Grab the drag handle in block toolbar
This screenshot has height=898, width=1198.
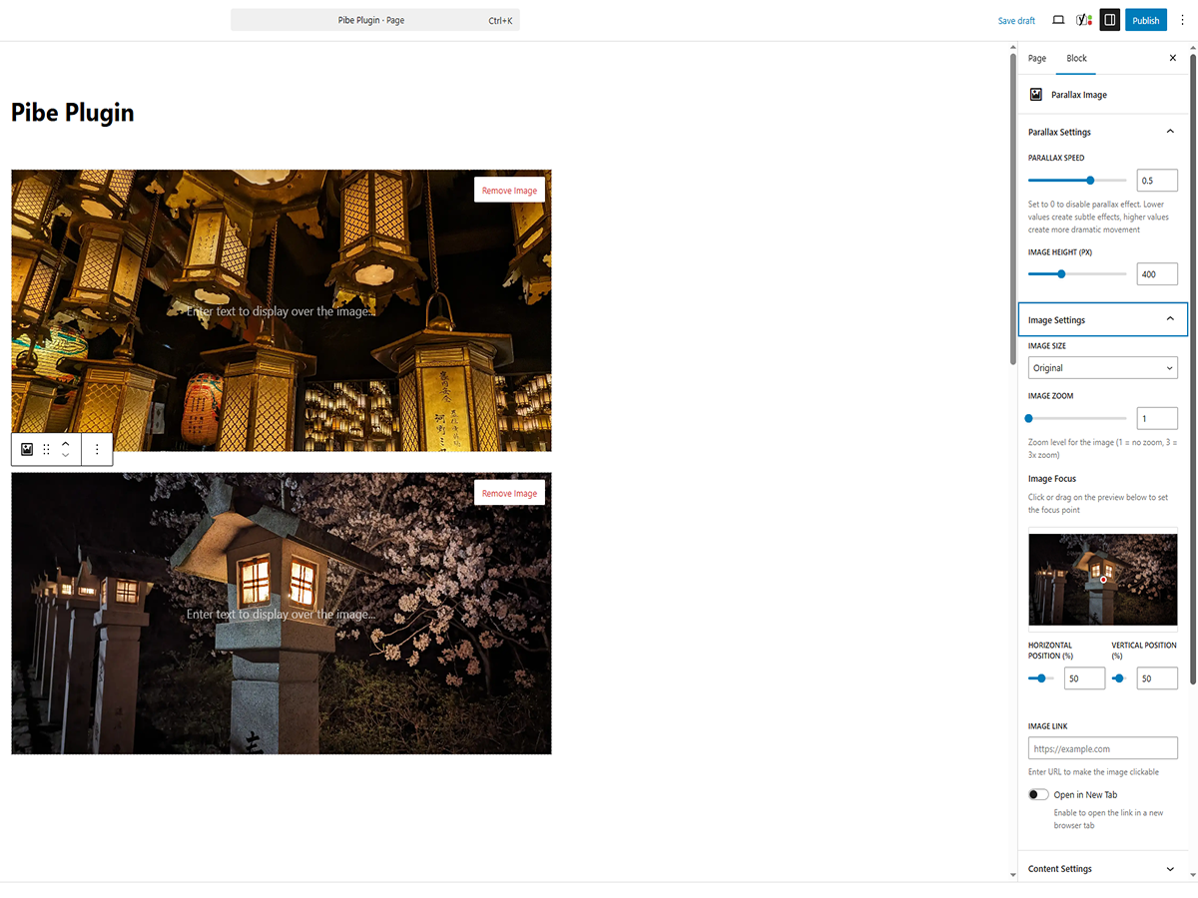(46, 449)
